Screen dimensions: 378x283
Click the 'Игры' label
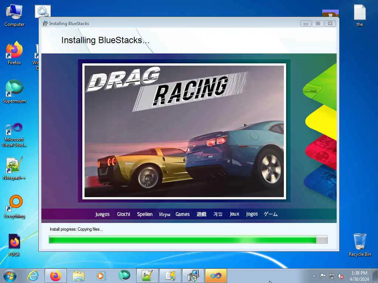[165, 214]
